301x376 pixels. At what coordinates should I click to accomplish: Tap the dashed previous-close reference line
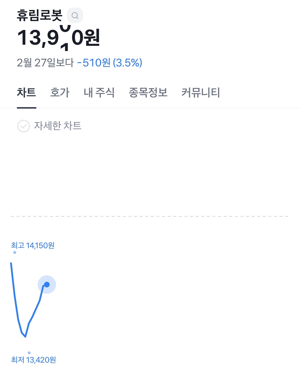[x=150, y=216]
